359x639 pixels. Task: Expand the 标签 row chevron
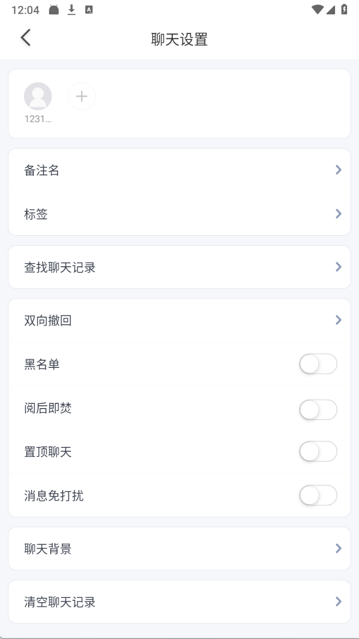(x=338, y=214)
